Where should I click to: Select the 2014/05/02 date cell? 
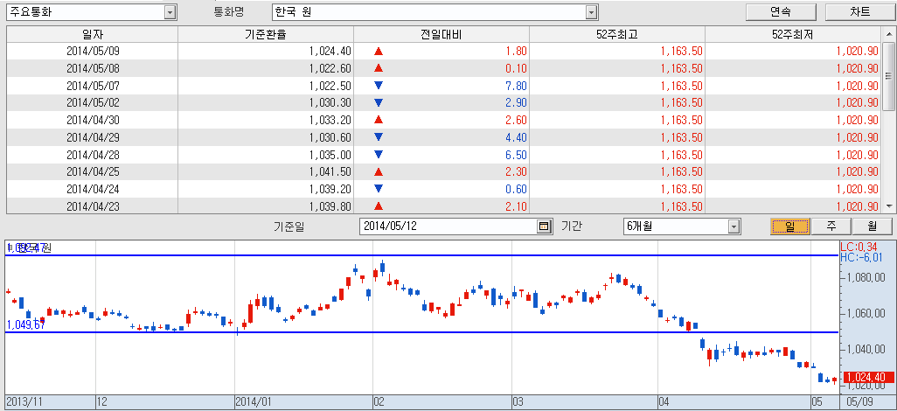tap(93, 102)
